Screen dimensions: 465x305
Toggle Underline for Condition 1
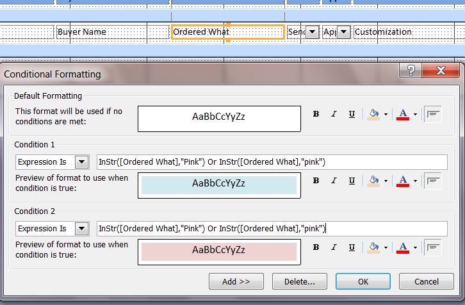[352, 181]
